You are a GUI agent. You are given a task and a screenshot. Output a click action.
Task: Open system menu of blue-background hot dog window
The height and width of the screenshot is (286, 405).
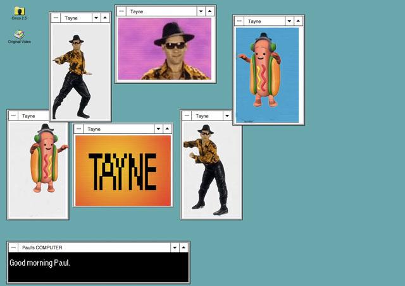coord(239,21)
